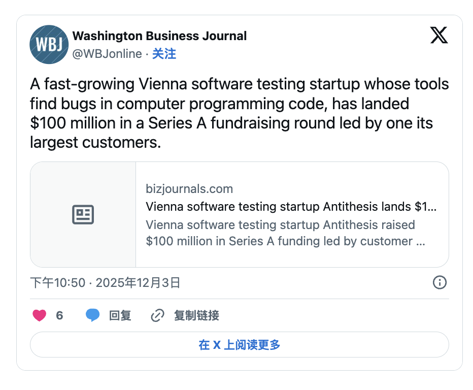Screen dimensions: 473x390
Task: Open the circled info icon
Action: [440, 282]
